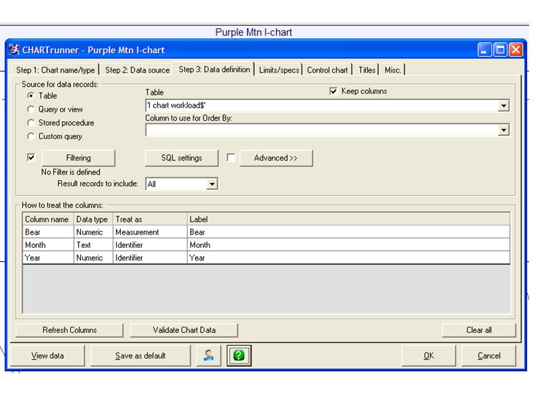Select the Bear column name cell
Screen dimensions: 533x400
(48, 232)
